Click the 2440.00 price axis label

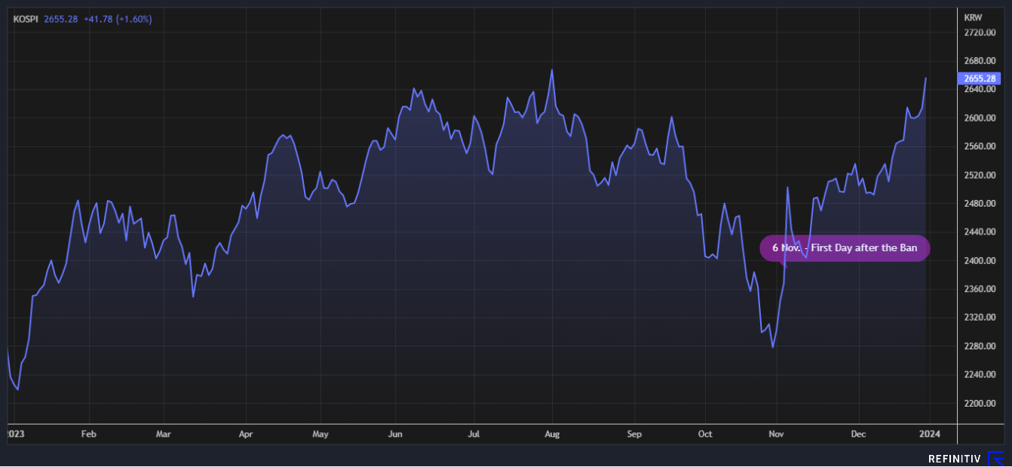click(980, 232)
